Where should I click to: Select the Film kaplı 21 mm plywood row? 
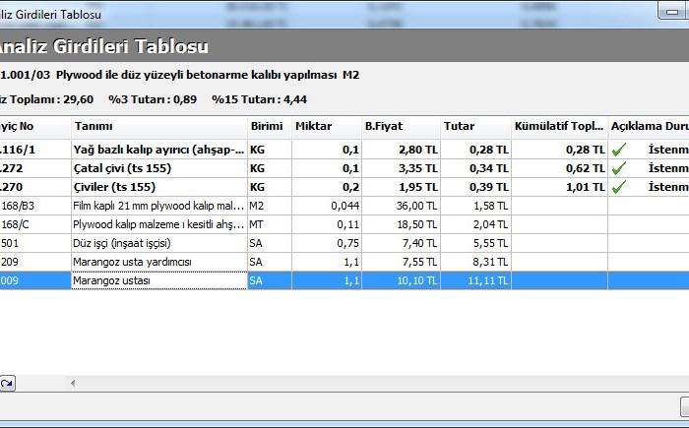point(157,206)
